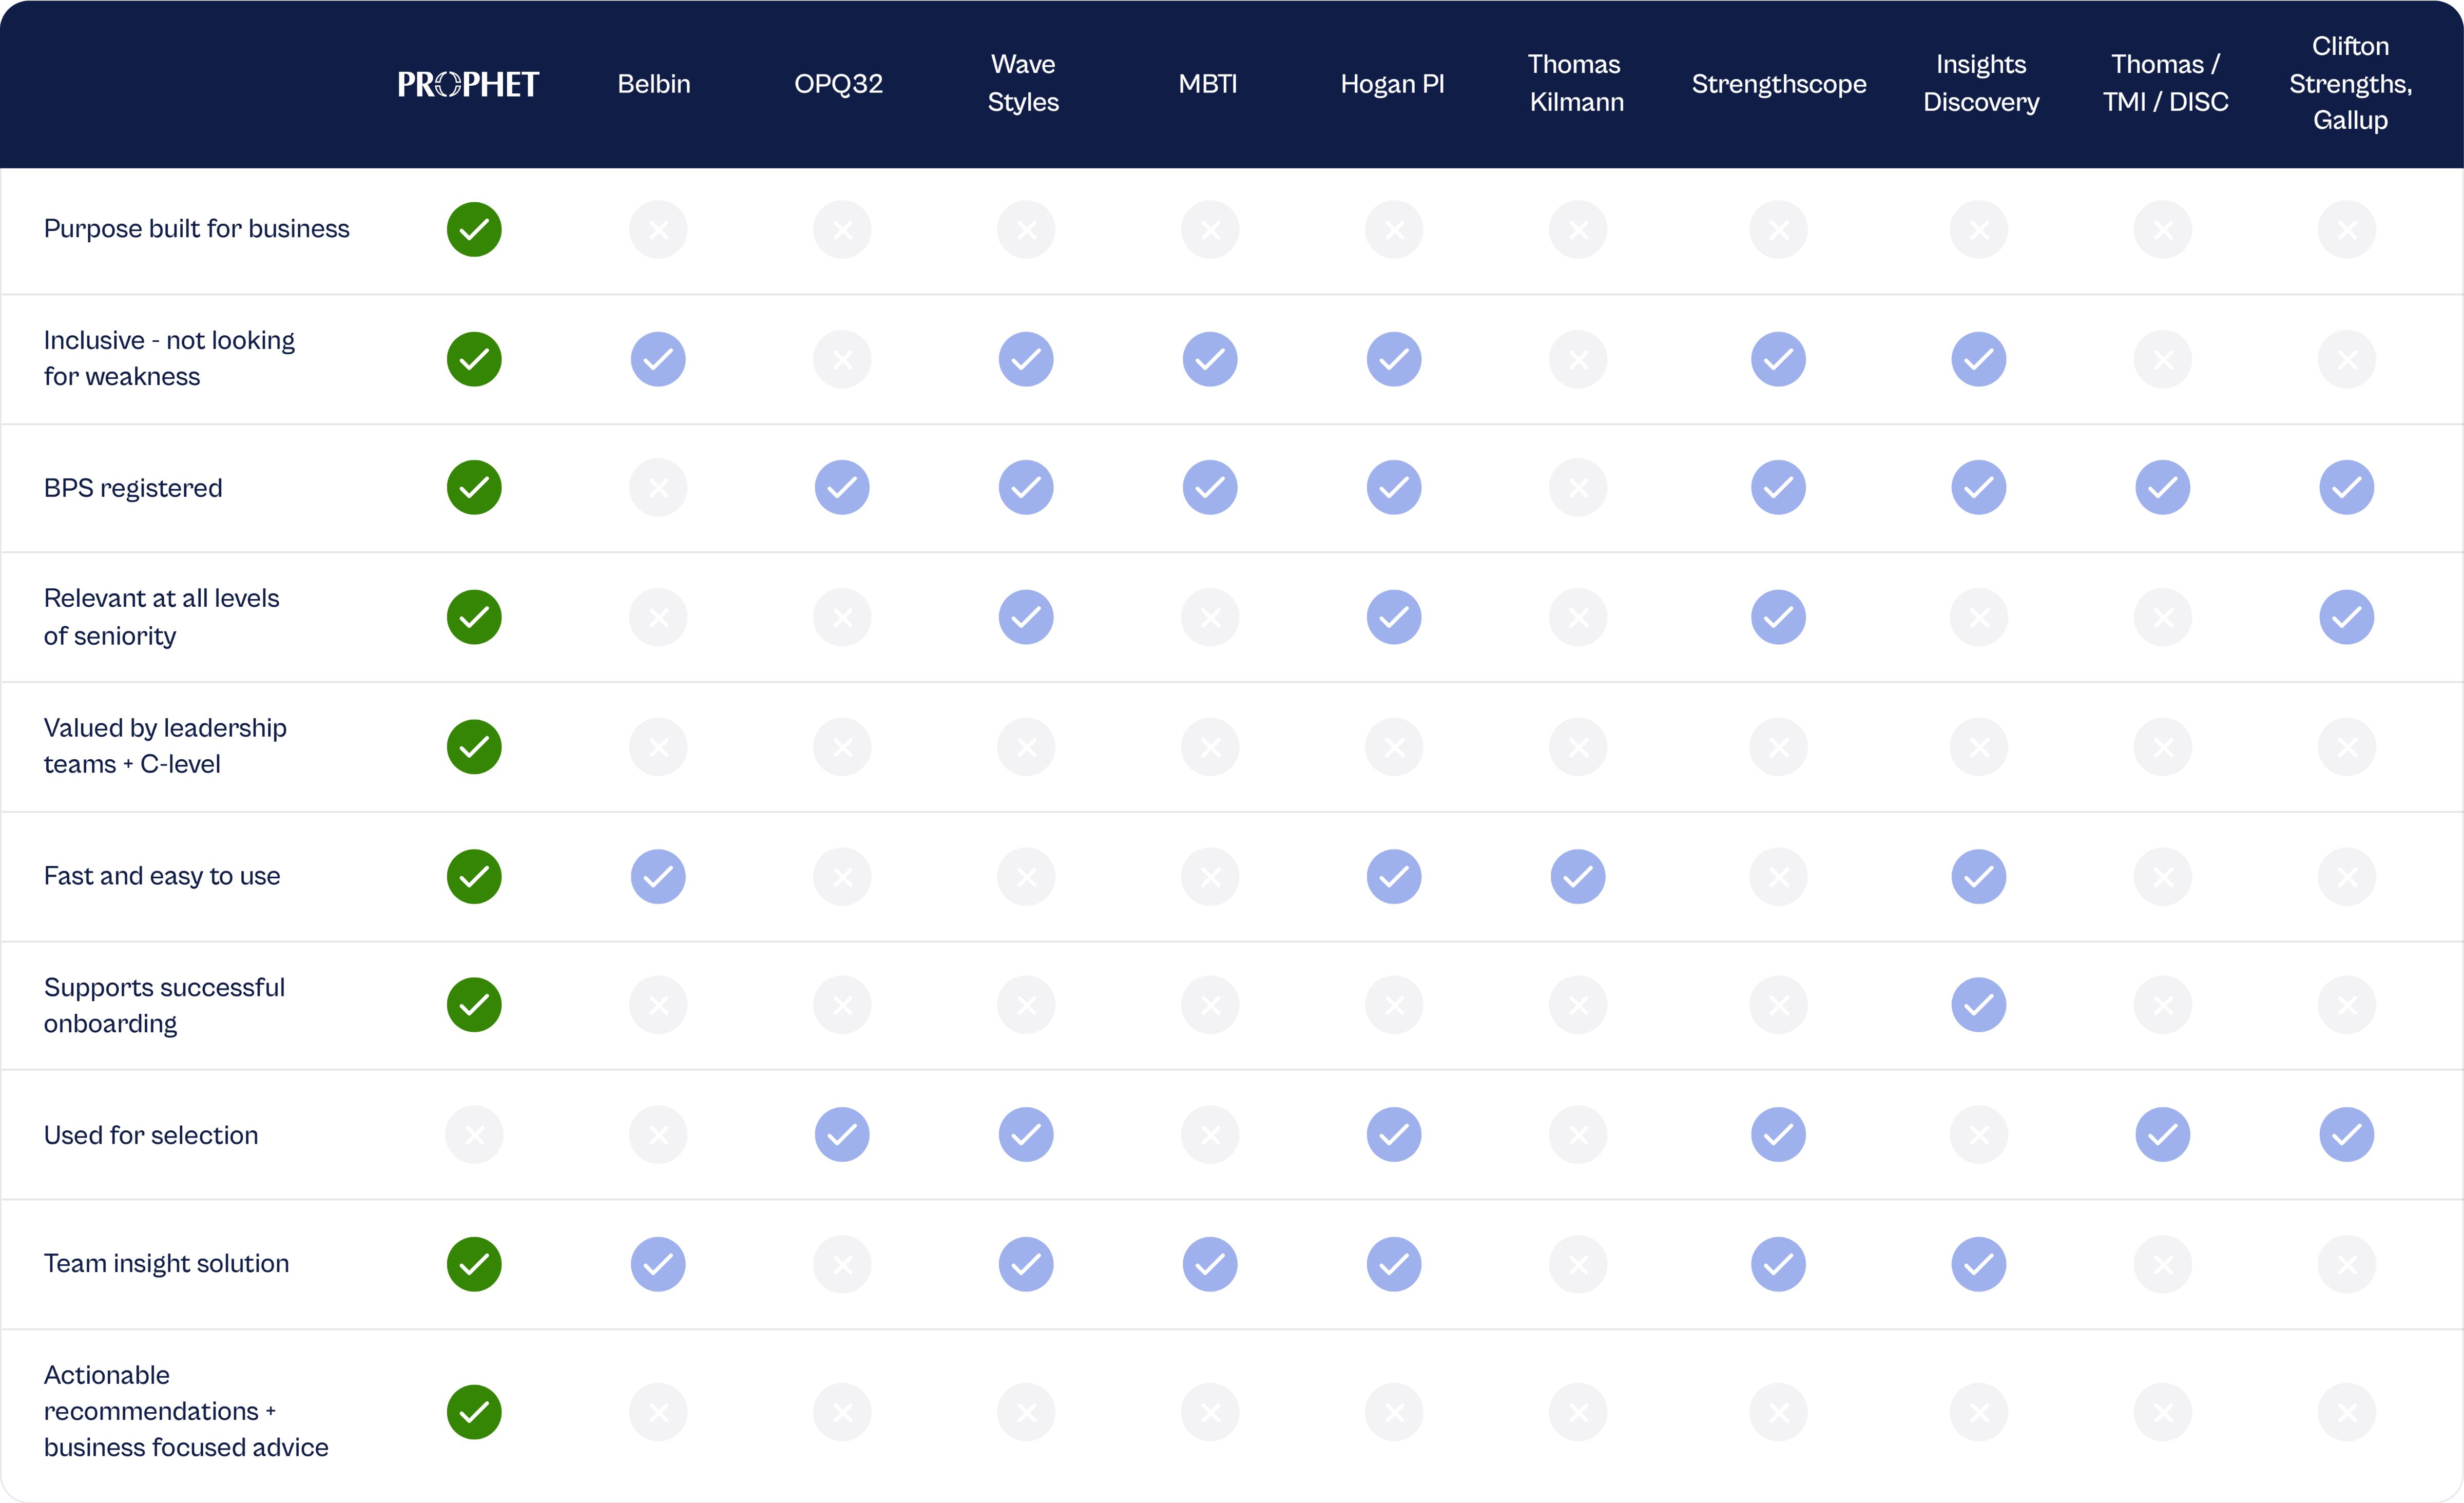
Task: Select the Hogan PI column header
Action: pyautogui.click(x=1393, y=84)
